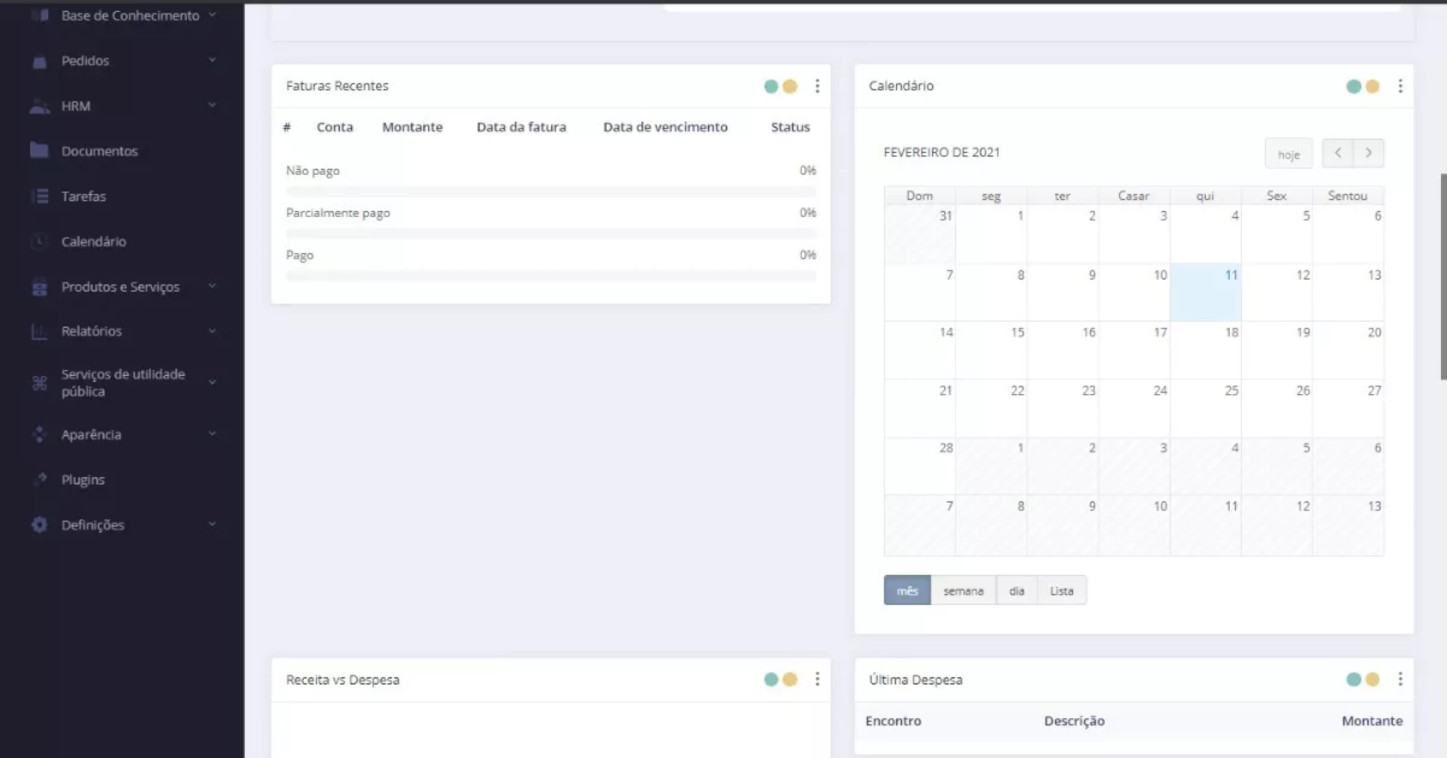This screenshot has width=1447, height=758.
Task: Click the Não pago progress bar
Action: tap(550, 191)
